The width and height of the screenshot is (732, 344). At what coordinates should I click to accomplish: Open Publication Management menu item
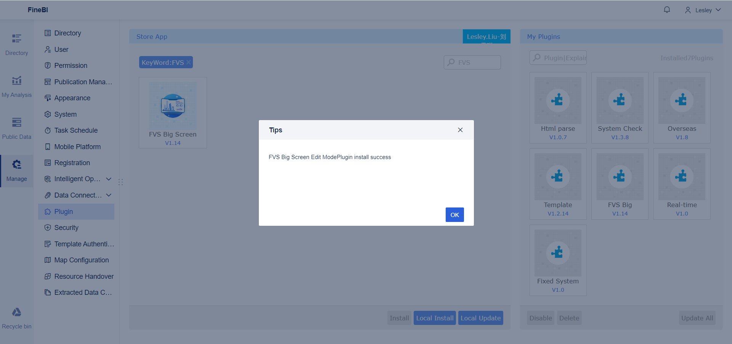coord(76,82)
